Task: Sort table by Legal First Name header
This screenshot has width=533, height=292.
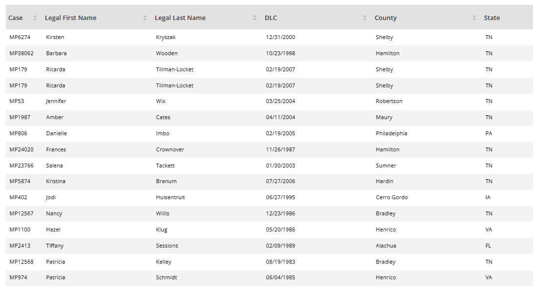Action: tap(71, 18)
